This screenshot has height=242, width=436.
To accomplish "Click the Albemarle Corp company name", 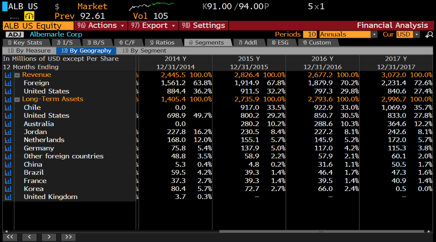I will [x=56, y=34].
